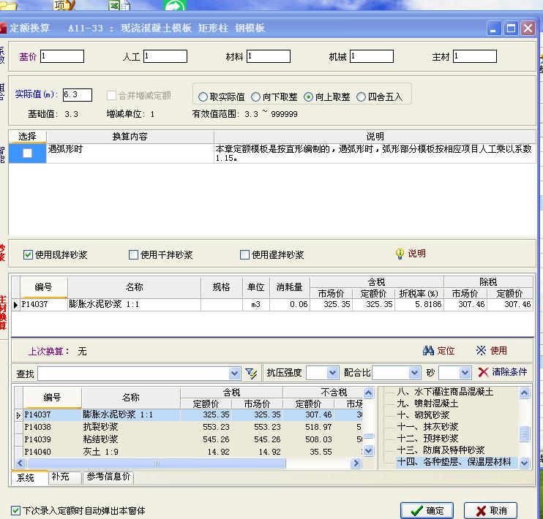This screenshot has width=543, height=519.
Task: Click the lightbulb 说明 icon
Action: 400,254
